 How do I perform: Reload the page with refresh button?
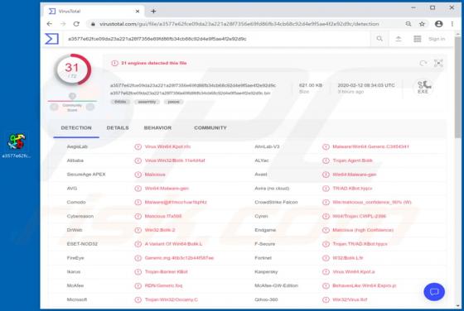pos(76,24)
